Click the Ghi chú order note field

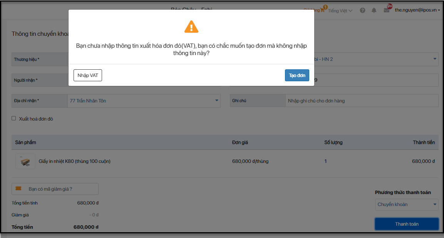click(x=361, y=101)
